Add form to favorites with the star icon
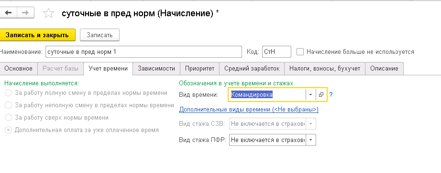 (49, 13)
